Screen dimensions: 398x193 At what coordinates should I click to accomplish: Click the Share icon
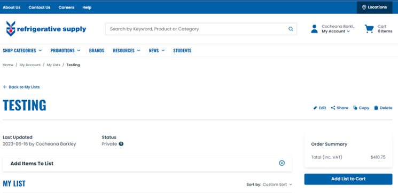(333, 108)
